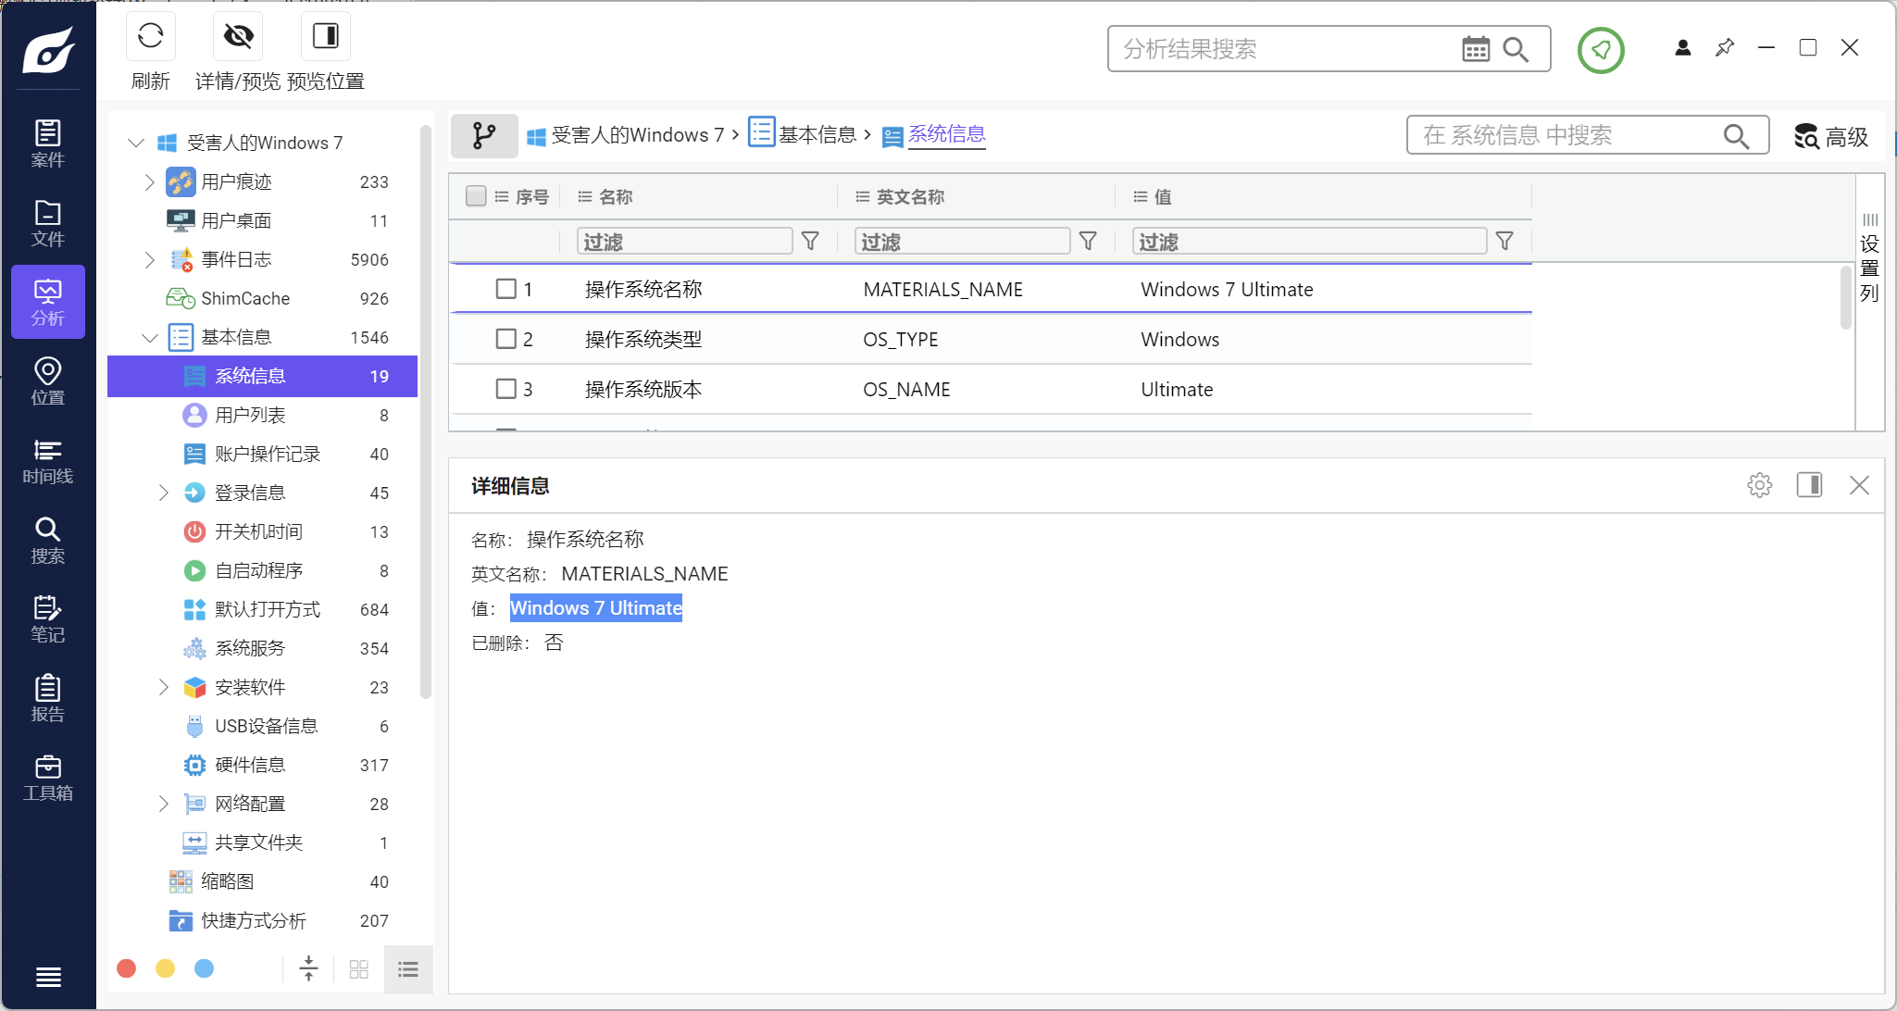Click the pin window icon
The width and height of the screenshot is (1897, 1011).
tap(1725, 47)
